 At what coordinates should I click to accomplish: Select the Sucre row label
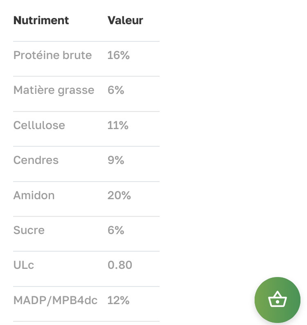29,230
